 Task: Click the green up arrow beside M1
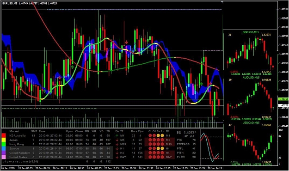pyautogui.click(x=117, y=136)
